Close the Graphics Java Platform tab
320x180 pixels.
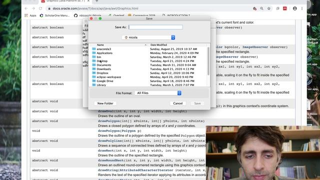coord(88,1)
